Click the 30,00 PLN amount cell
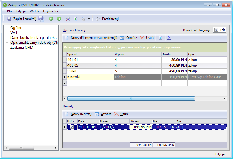 click(175, 60)
